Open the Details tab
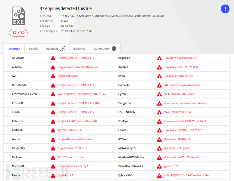This screenshot has width=234, height=181. click(33, 49)
